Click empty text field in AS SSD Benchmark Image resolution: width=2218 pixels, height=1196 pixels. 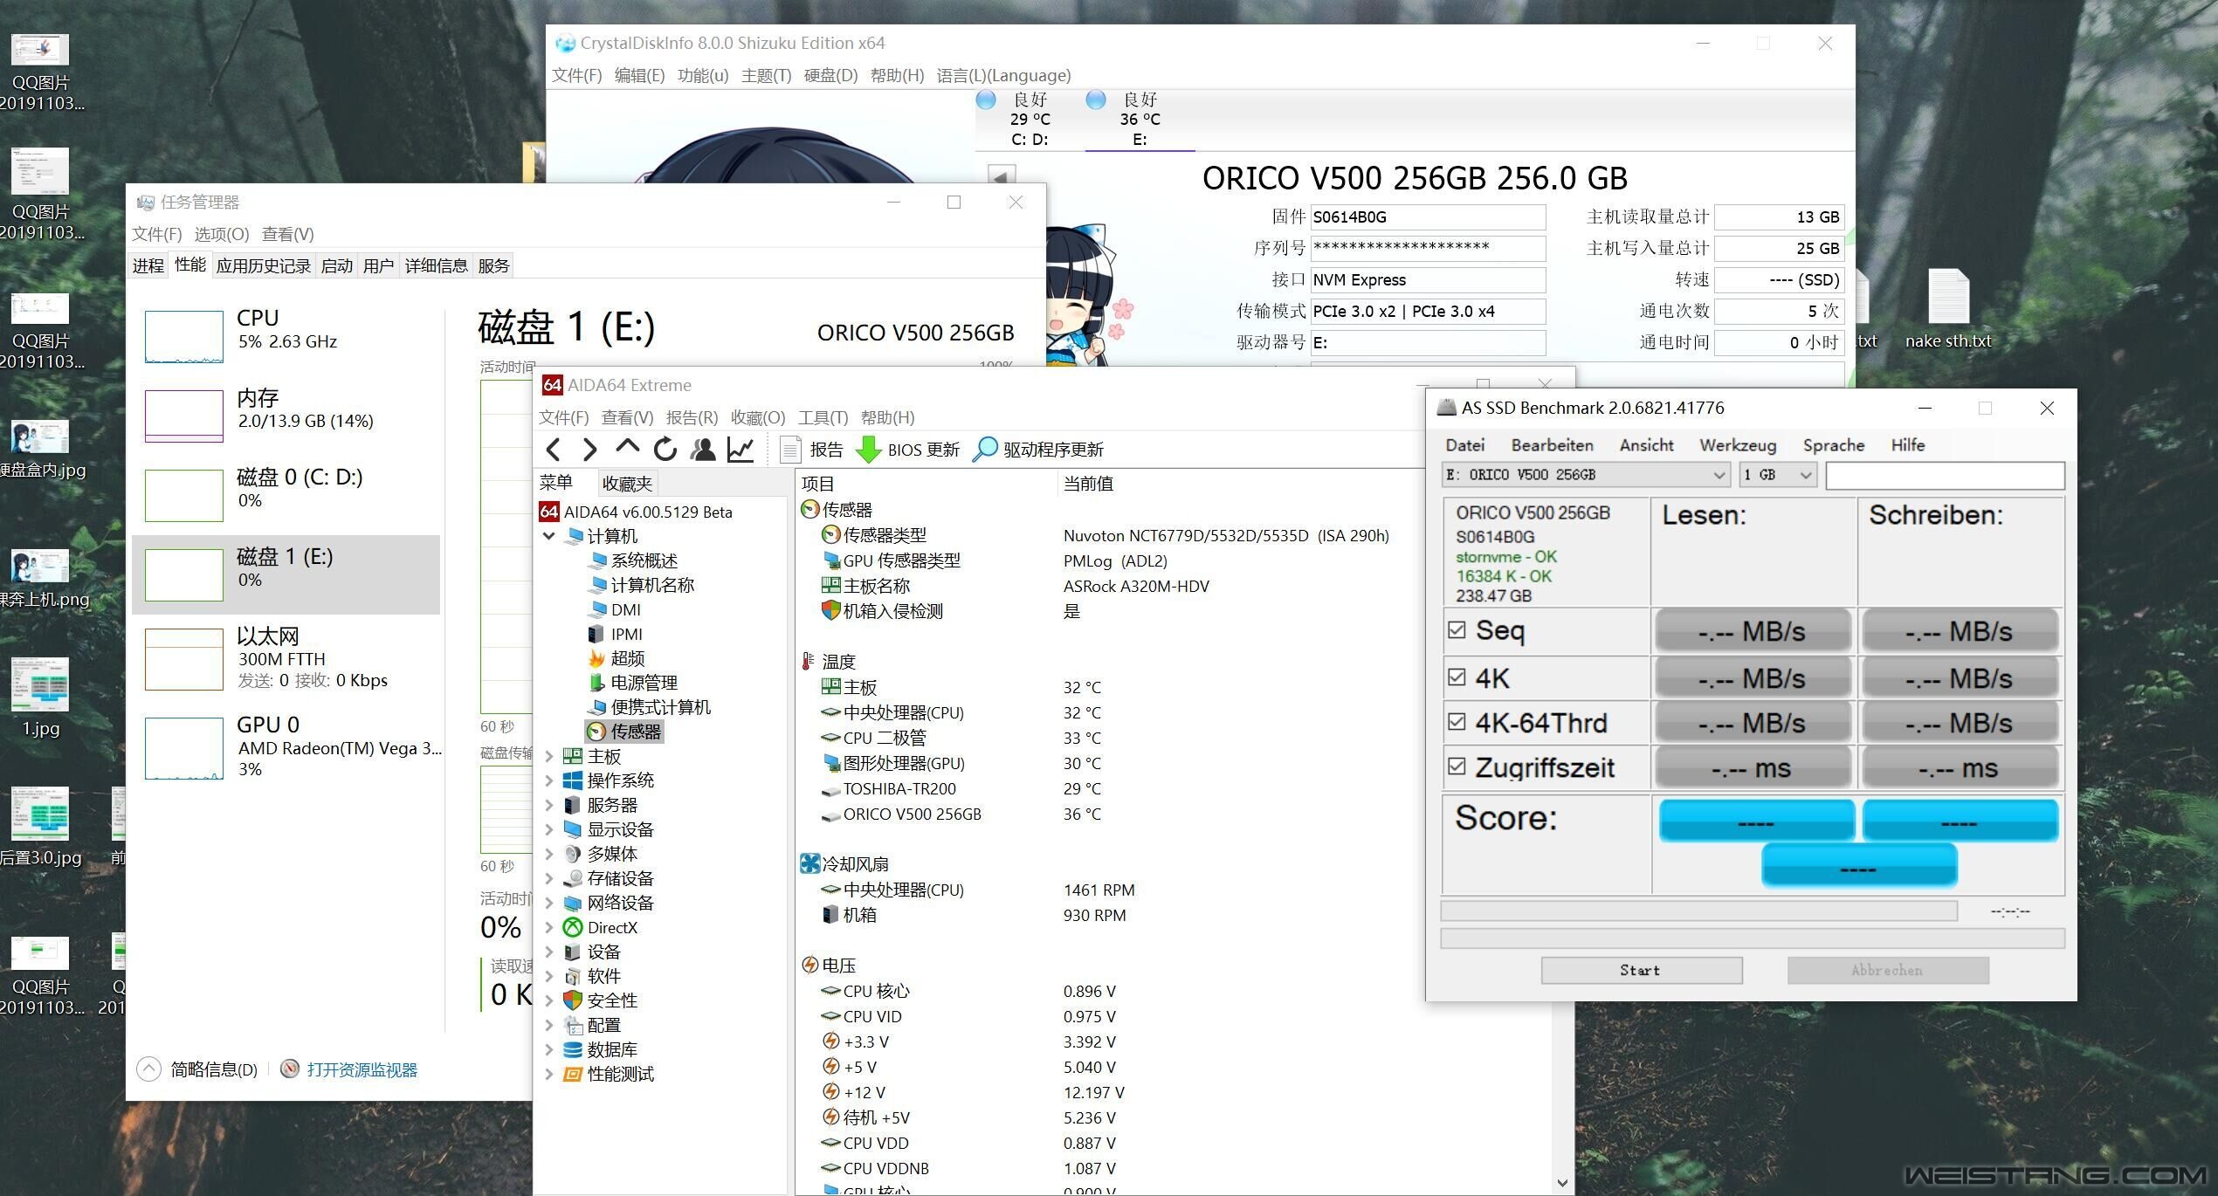pyautogui.click(x=1946, y=475)
